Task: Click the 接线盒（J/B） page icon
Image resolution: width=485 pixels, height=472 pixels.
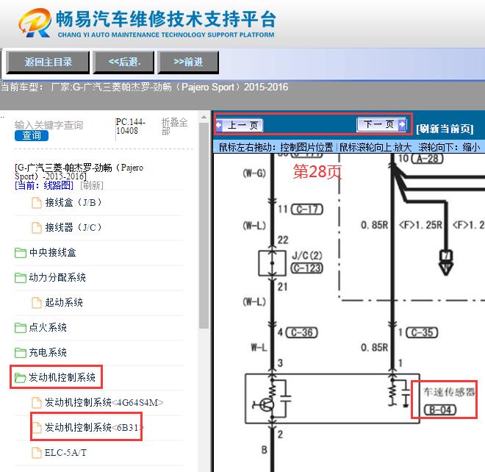Action: [x=37, y=203]
